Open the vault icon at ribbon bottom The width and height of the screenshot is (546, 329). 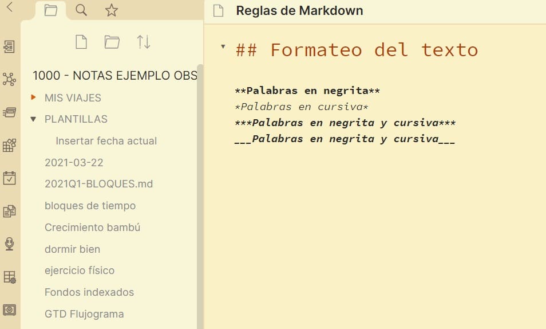click(9, 310)
